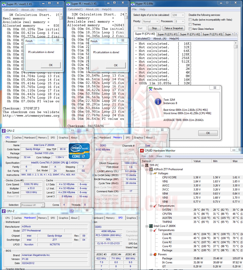Screen dimensions: 243x270
Task: Click the blue information icon in Results dialog
Action: pos(158,102)
